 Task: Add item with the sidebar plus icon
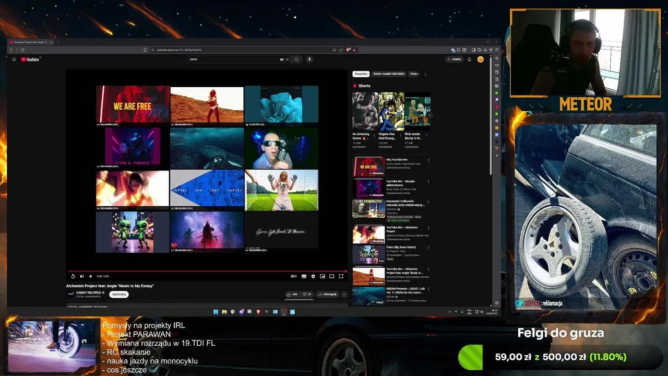496,156
